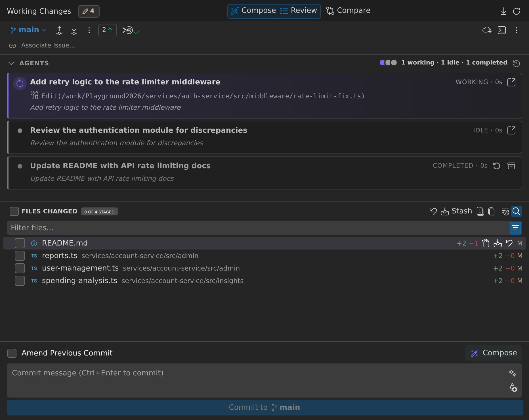
Task: Click the fetch download arrow icon at top right
Action: click(x=504, y=11)
